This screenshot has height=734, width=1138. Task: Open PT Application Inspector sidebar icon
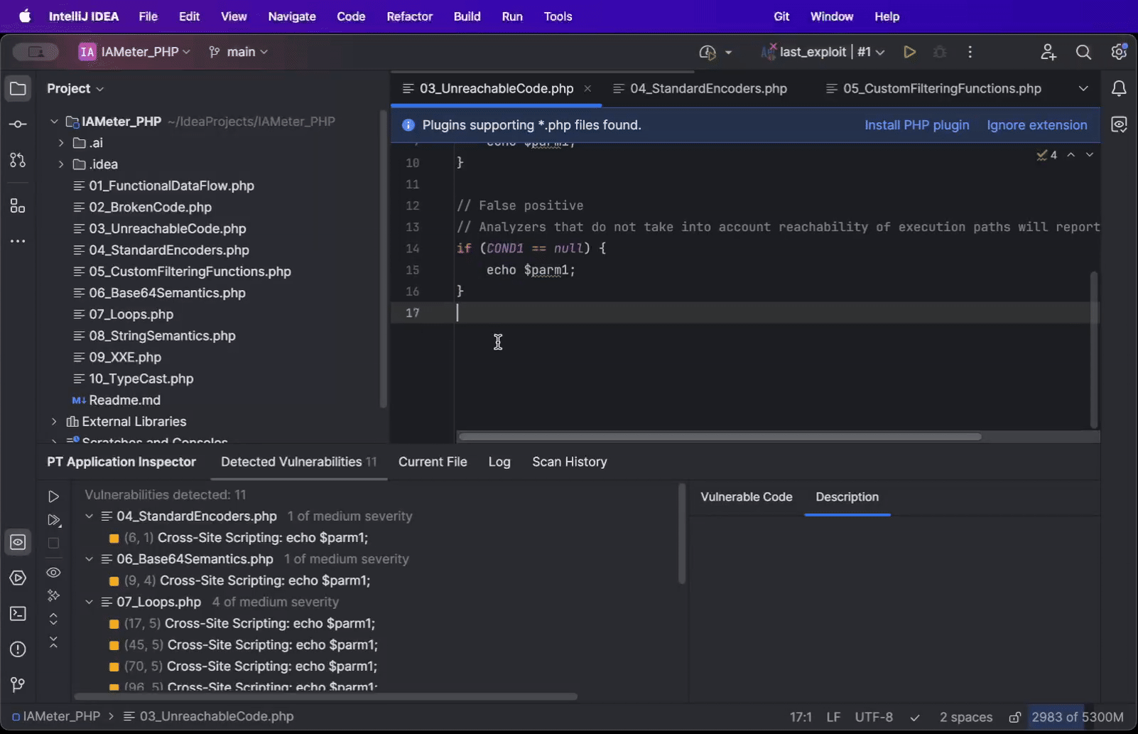pyautogui.click(x=18, y=542)
